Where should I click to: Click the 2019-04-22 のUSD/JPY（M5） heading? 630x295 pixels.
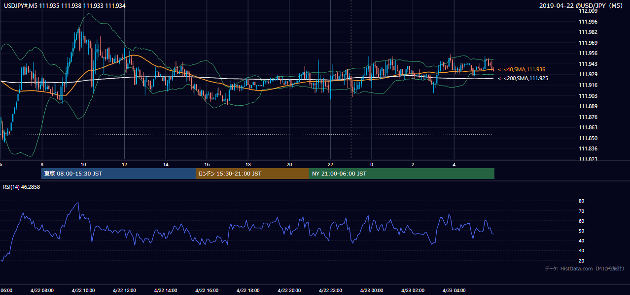tap(581, 6)
